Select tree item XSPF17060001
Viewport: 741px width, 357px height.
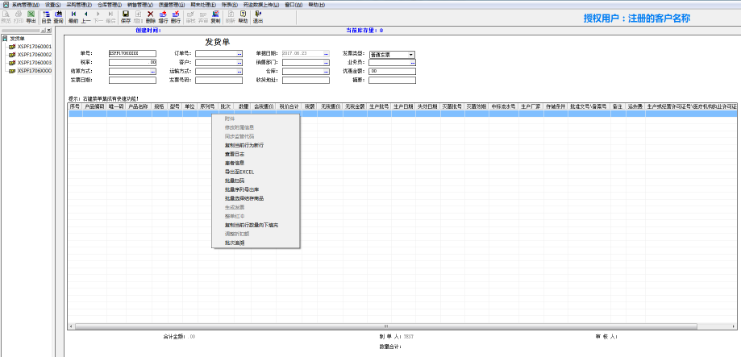pos(34,47)
